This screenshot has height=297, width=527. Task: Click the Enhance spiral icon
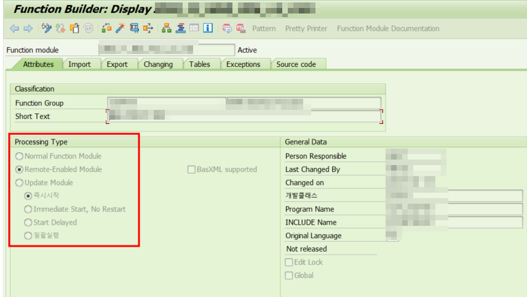89,28
